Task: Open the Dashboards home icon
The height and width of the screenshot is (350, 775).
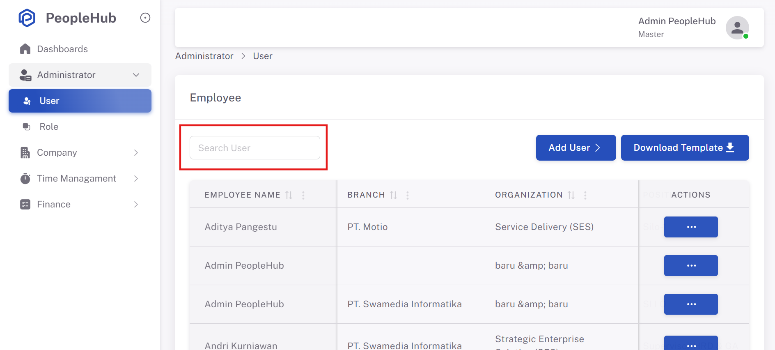Action: pos(25,49)
